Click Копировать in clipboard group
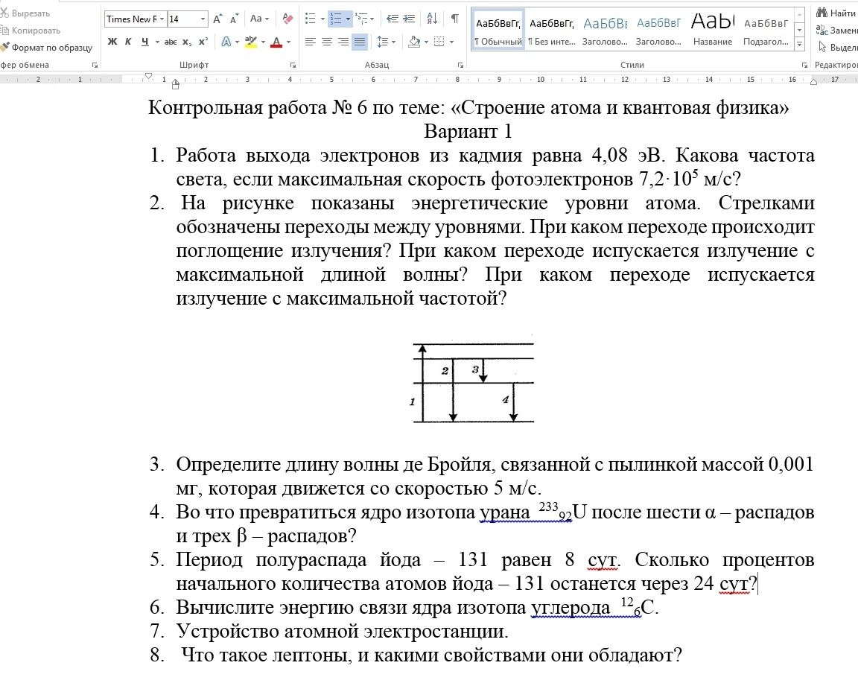 pyautogui.click(x=31, y=31)
